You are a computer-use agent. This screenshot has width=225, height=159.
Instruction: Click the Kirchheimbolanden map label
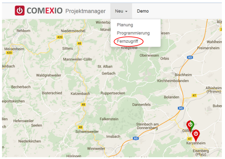(x=173, y=81)
